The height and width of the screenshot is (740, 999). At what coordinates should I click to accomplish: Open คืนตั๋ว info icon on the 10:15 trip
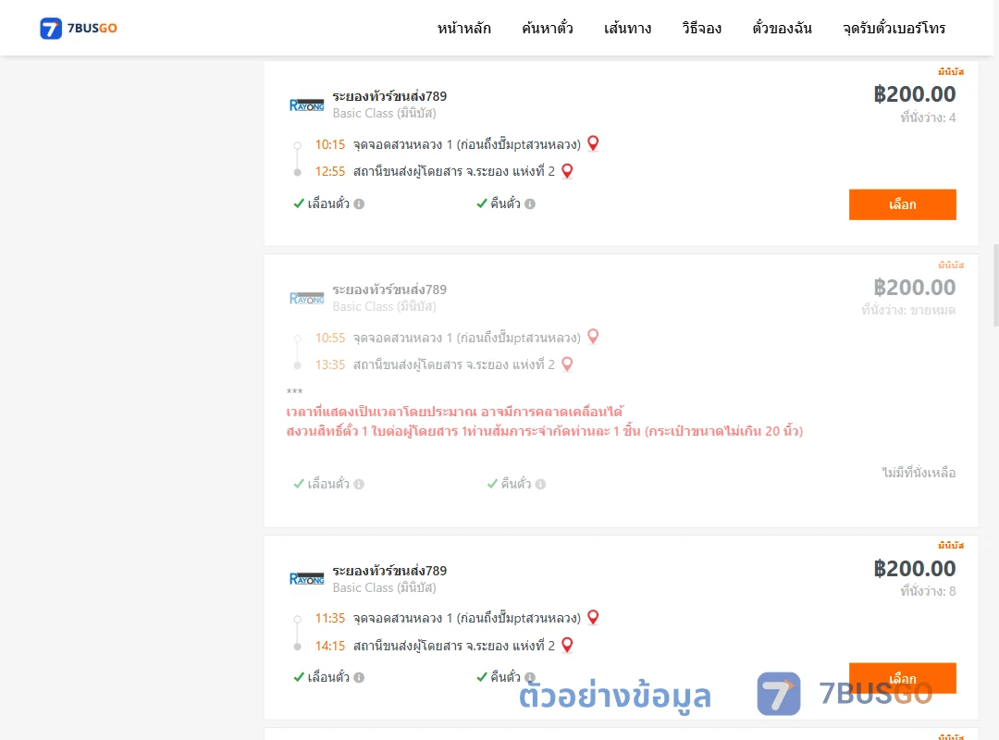coord(530,203)
